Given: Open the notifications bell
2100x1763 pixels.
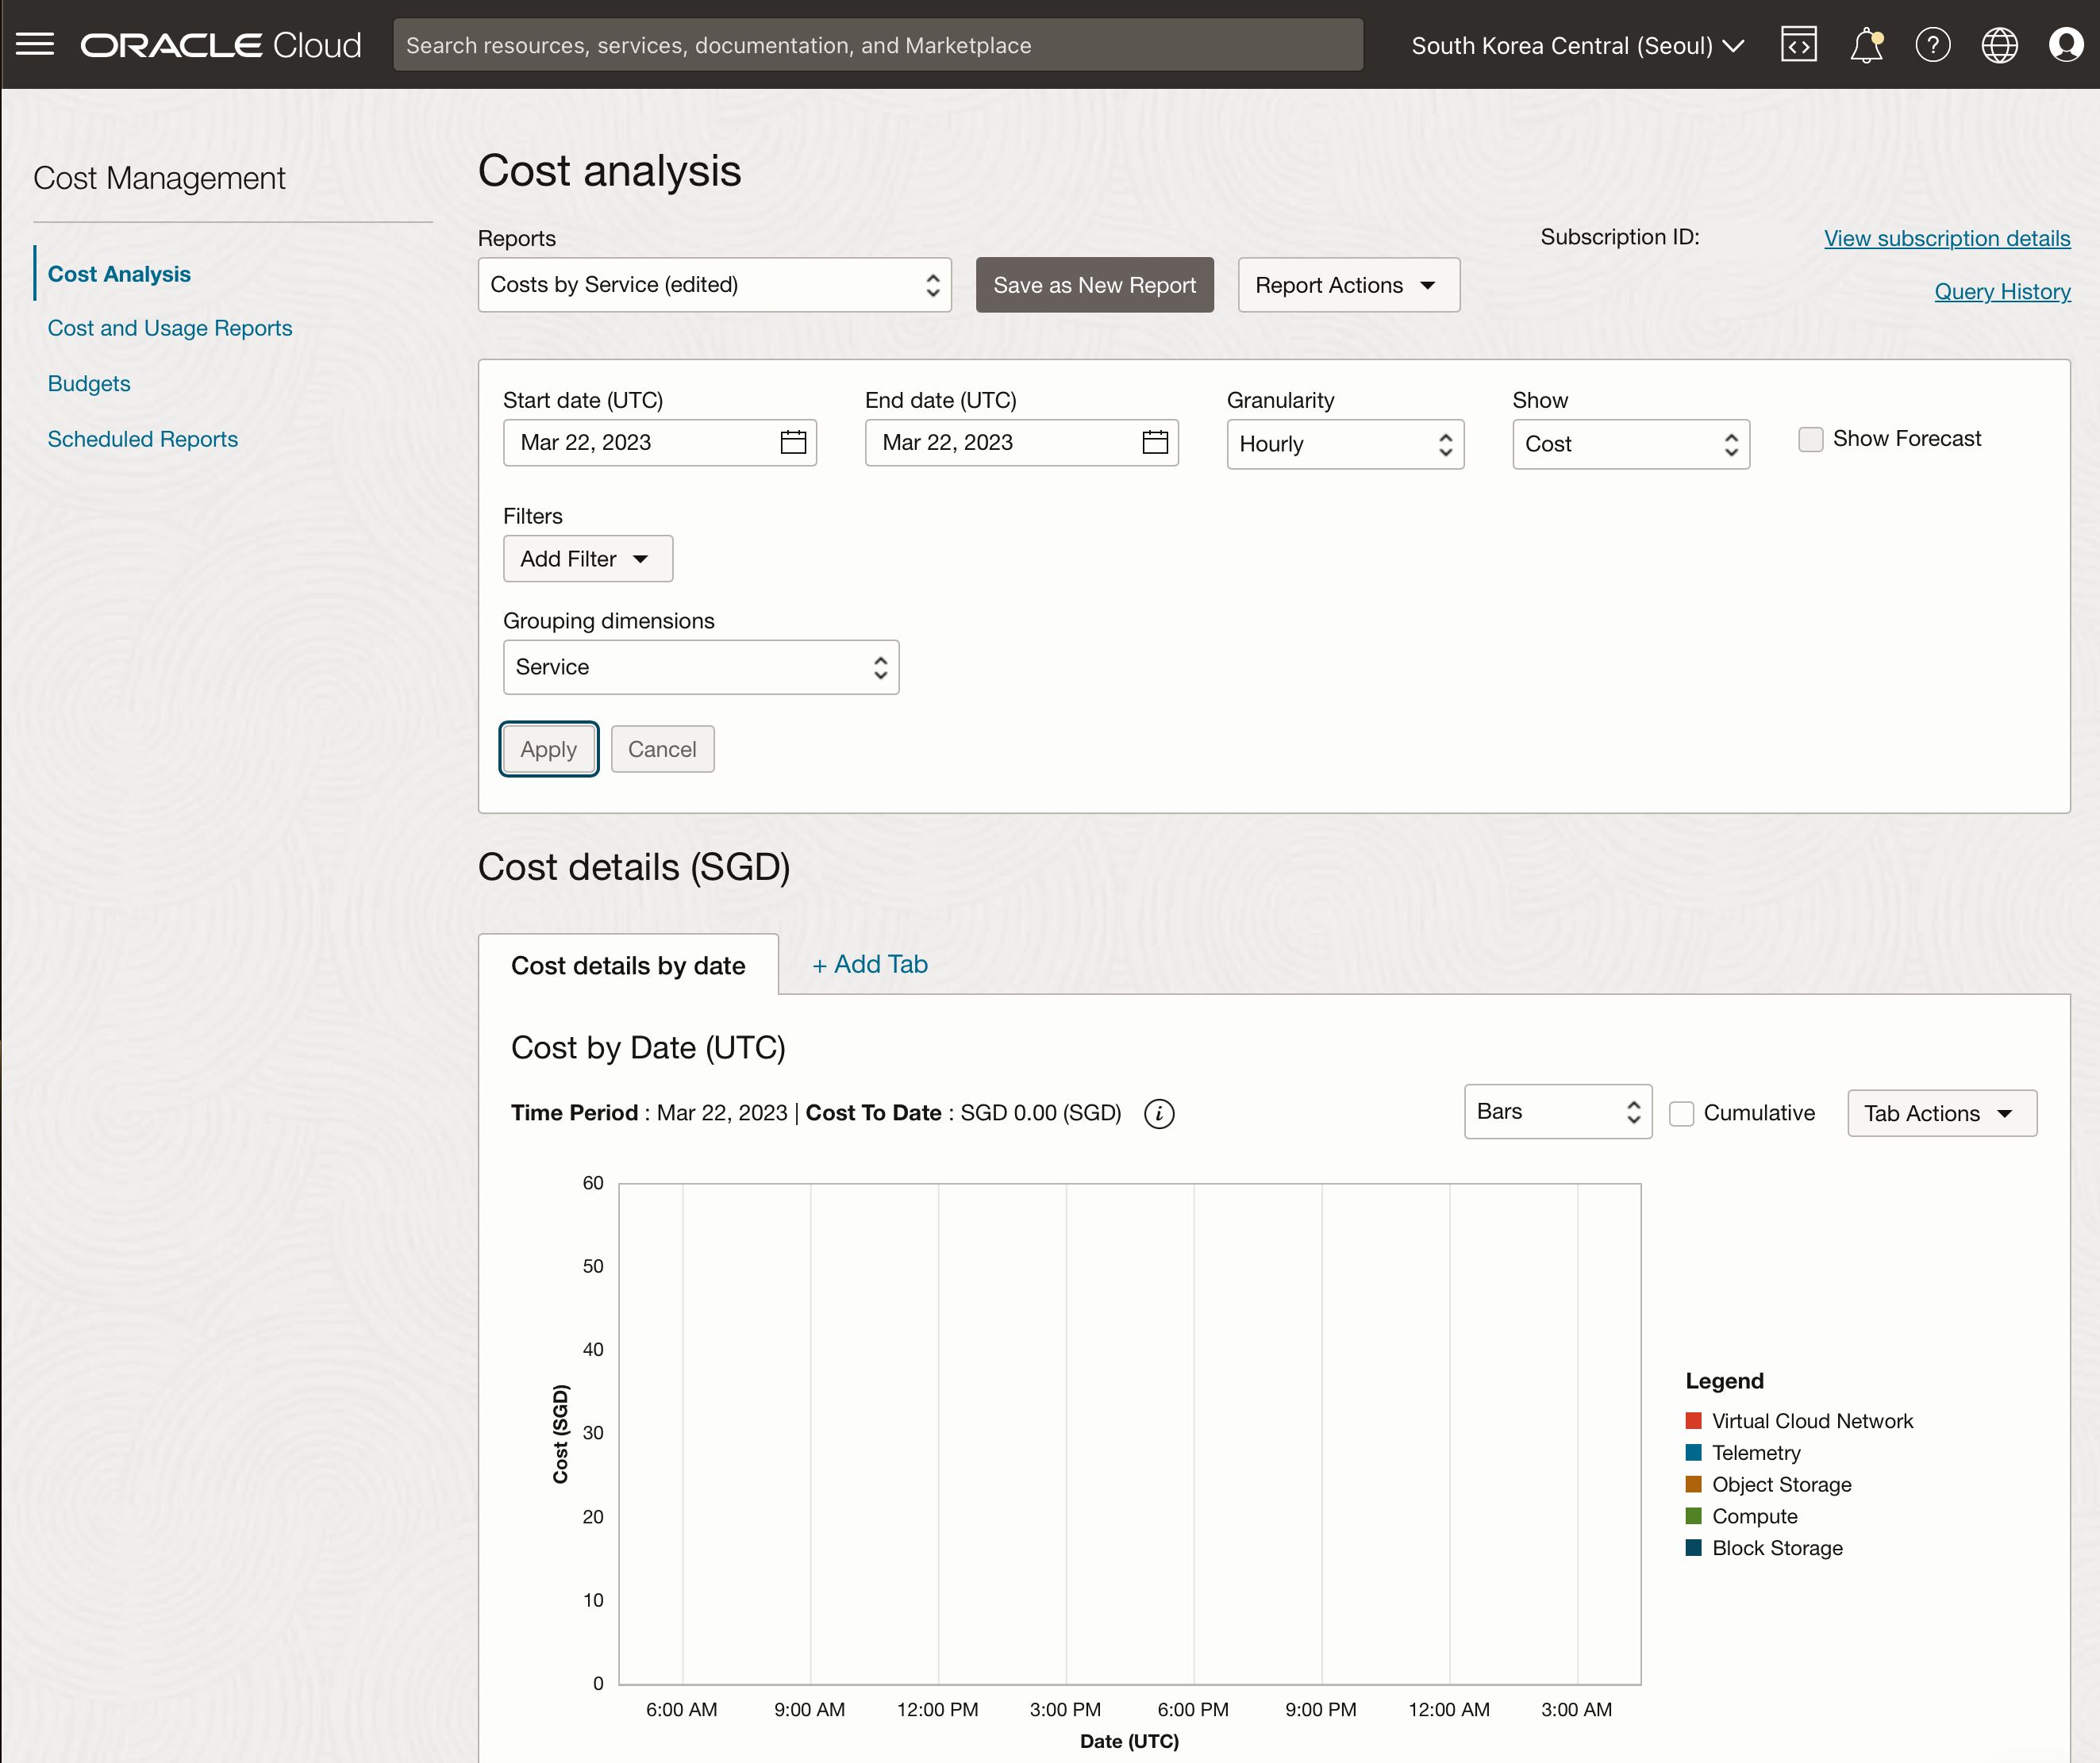Looking at the screenshot, I should (x=1865, y=45).
